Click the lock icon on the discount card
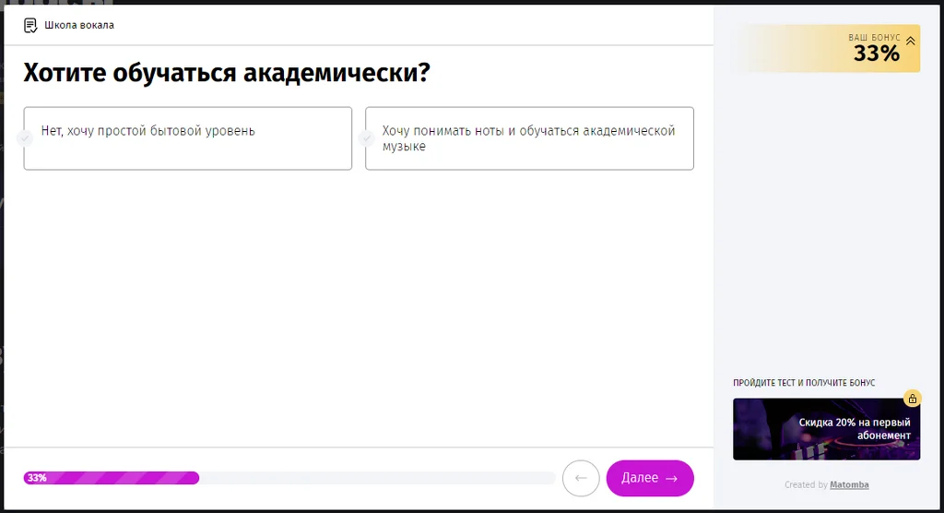The height and width of the screenshot is (513, 944). pos(912,399)
